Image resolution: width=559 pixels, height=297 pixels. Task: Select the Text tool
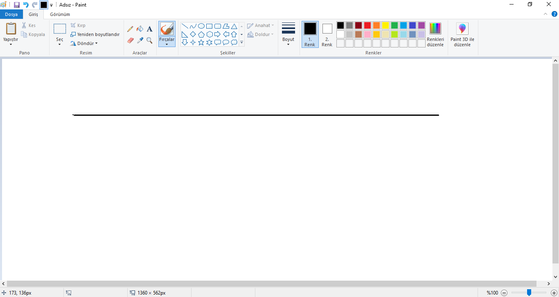coord(149,29)
